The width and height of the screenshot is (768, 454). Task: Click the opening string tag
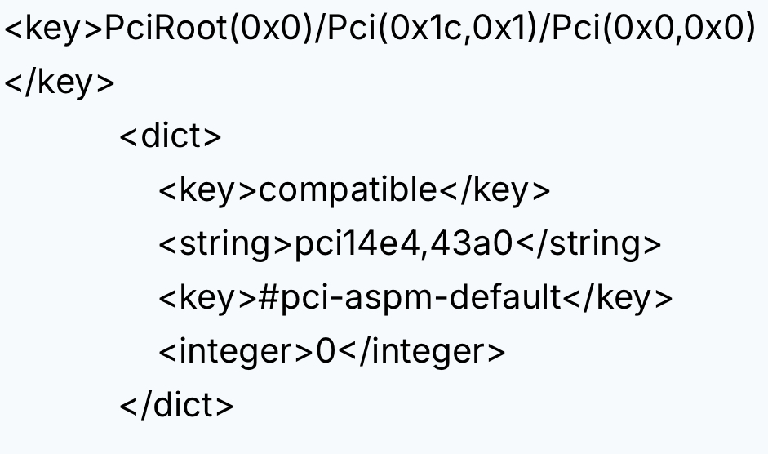pos(224,243)
